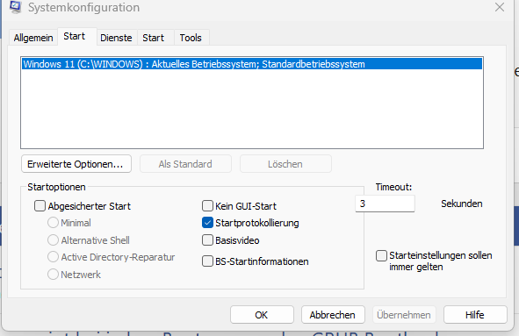Screen dimensions: 519x336
Task: Select the Windows 11 boot entry
Action: tap(252, 64)
